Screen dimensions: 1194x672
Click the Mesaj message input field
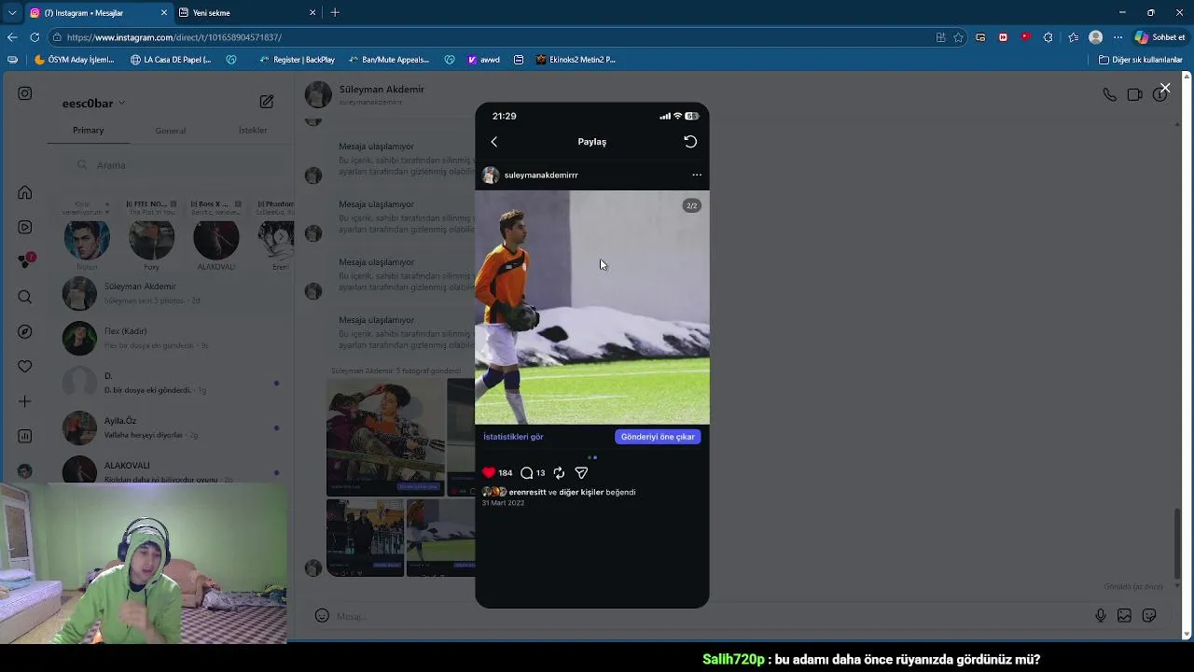point(709,616)
